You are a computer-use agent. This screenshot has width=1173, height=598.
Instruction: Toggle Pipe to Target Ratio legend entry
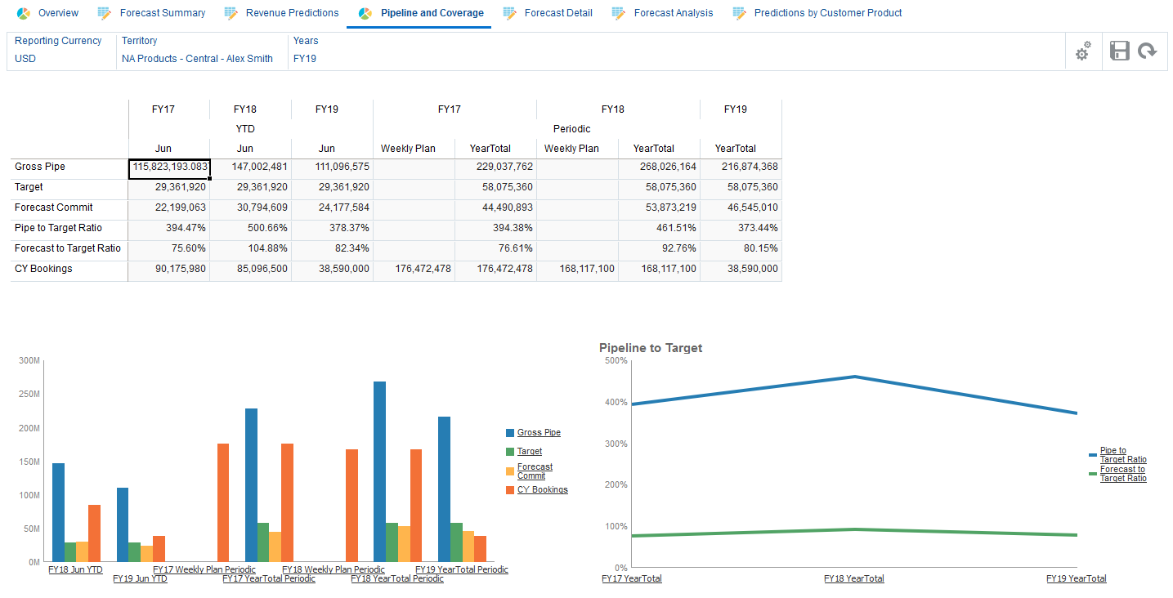pos(1123,455)
